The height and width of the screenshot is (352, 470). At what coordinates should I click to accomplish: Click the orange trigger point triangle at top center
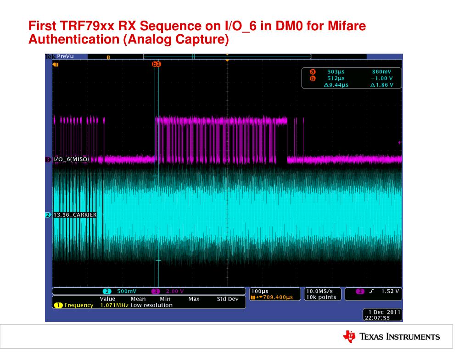point(227,60)
